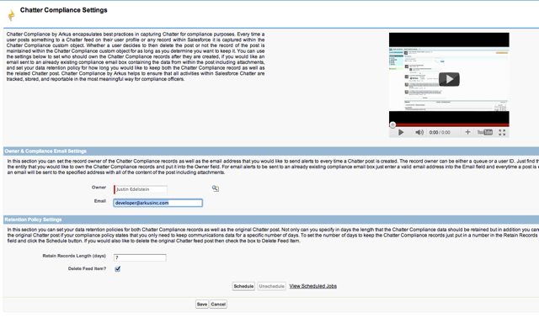Open the video fullscreen icon
The height and width of the screenshot is (318, 539).
[502, 132]
